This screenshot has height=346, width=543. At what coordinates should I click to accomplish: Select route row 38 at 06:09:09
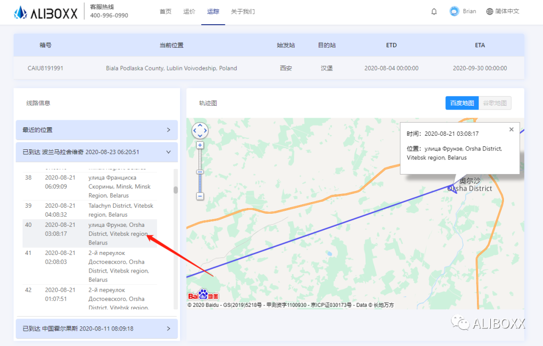click(89, 187)
